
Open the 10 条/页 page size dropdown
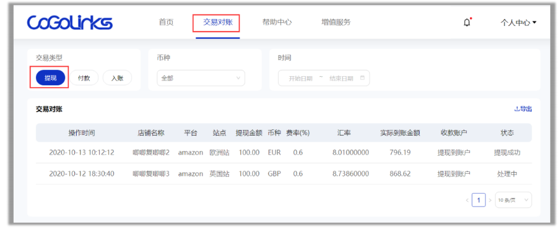coord(513,200)
